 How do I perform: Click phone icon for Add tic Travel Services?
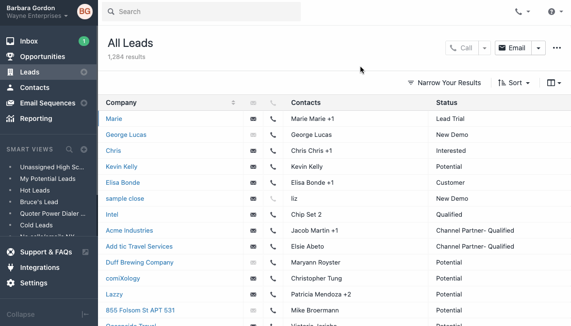tap(273, 247)
